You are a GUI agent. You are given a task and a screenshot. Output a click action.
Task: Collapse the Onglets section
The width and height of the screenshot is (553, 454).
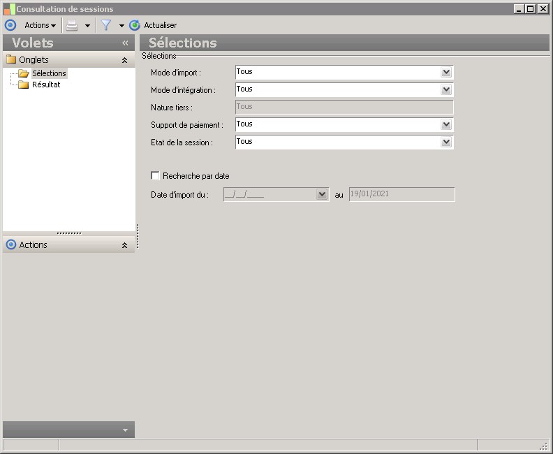[124, 60]
